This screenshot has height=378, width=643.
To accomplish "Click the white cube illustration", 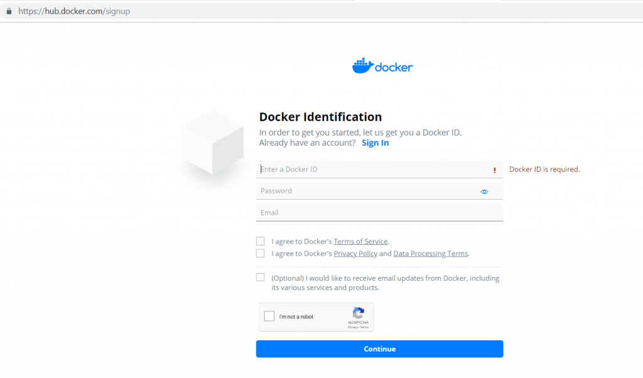I will [x=212, y=143].
